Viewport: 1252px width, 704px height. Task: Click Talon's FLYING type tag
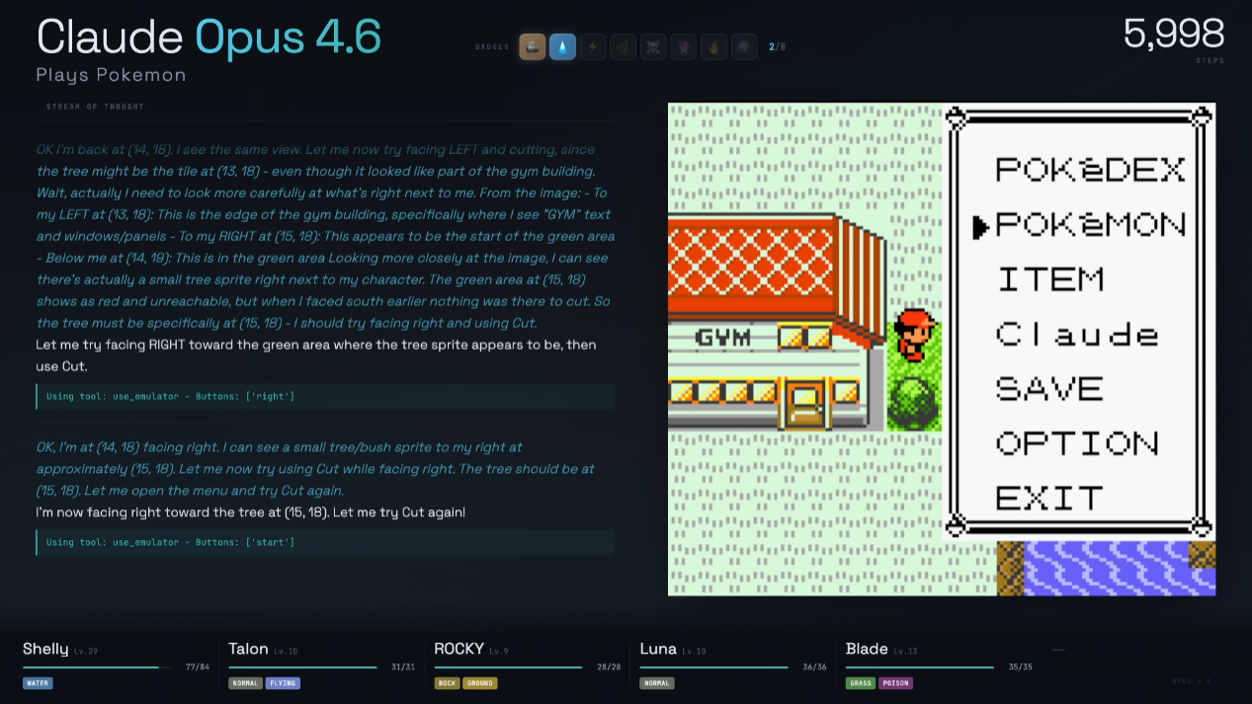pos(283,683)
